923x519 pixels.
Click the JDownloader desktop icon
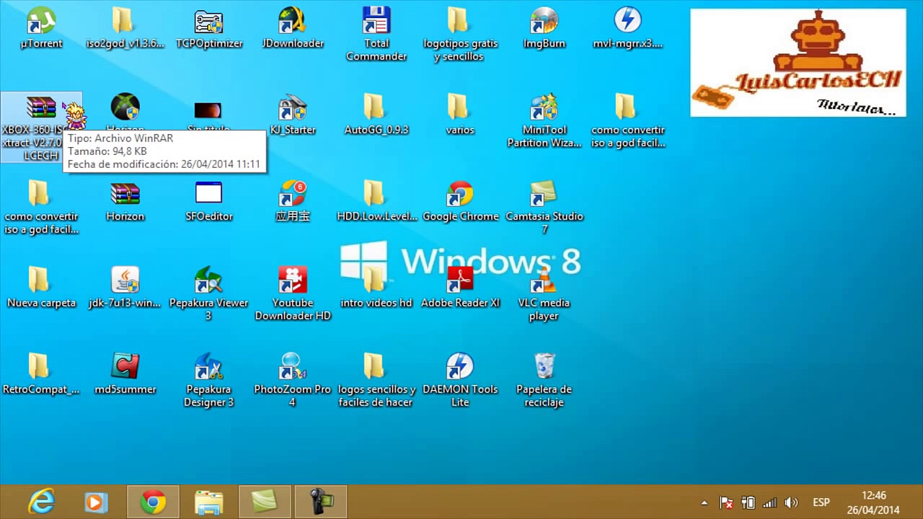tap(292, 22)
